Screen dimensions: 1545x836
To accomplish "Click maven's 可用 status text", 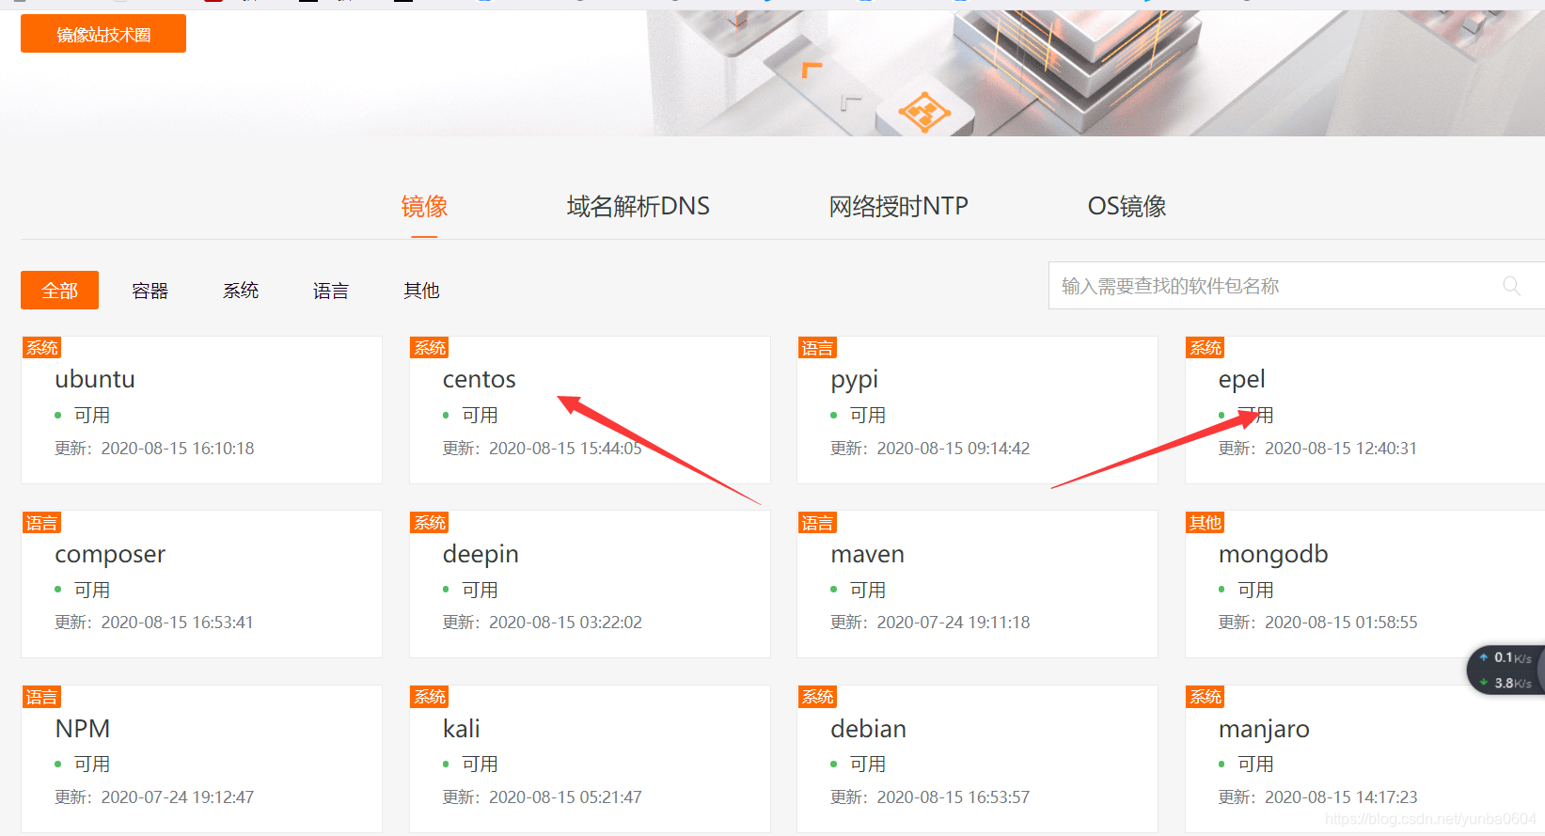I will click(x=868, y=590).
